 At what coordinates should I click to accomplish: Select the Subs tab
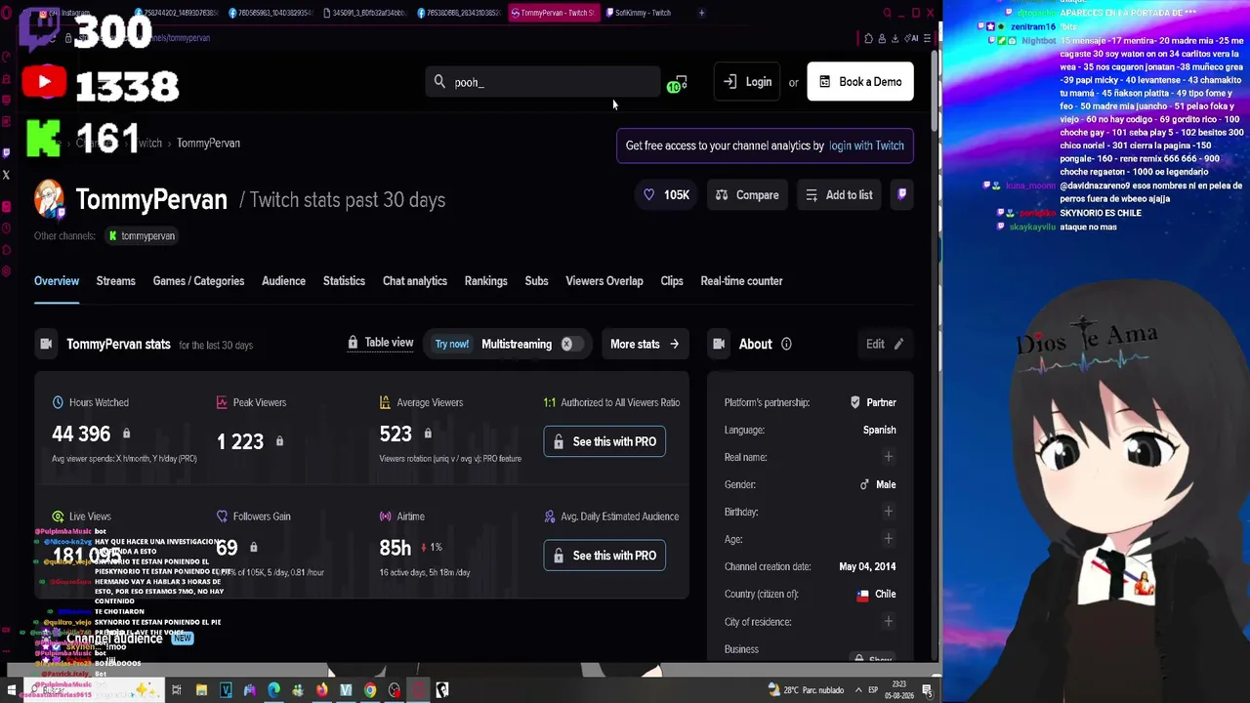[536, 281]
